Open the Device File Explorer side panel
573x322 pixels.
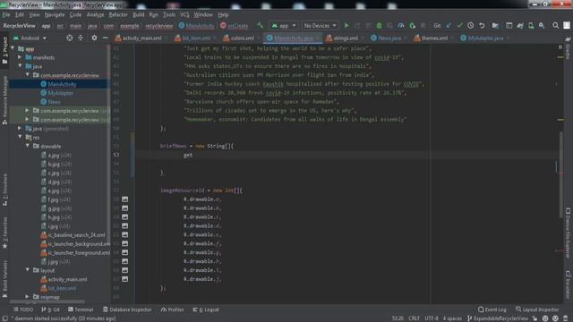[568, 233]
